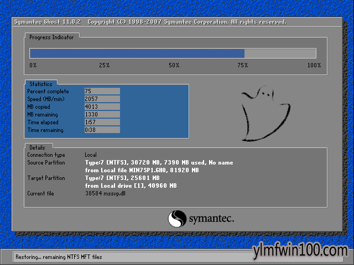Click the Target Partition description text
This screenshot has height=265, width=354.
point(131,182)
